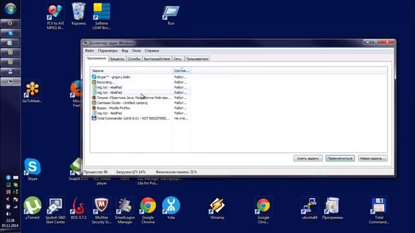Screen dimensions: 415x233
Task: Switch to the Процессы tab
Action: (x=117, y=59)
